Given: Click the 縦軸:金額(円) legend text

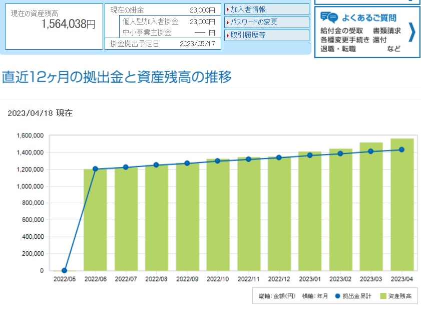Looking at the screenshot, I should 277,296.
